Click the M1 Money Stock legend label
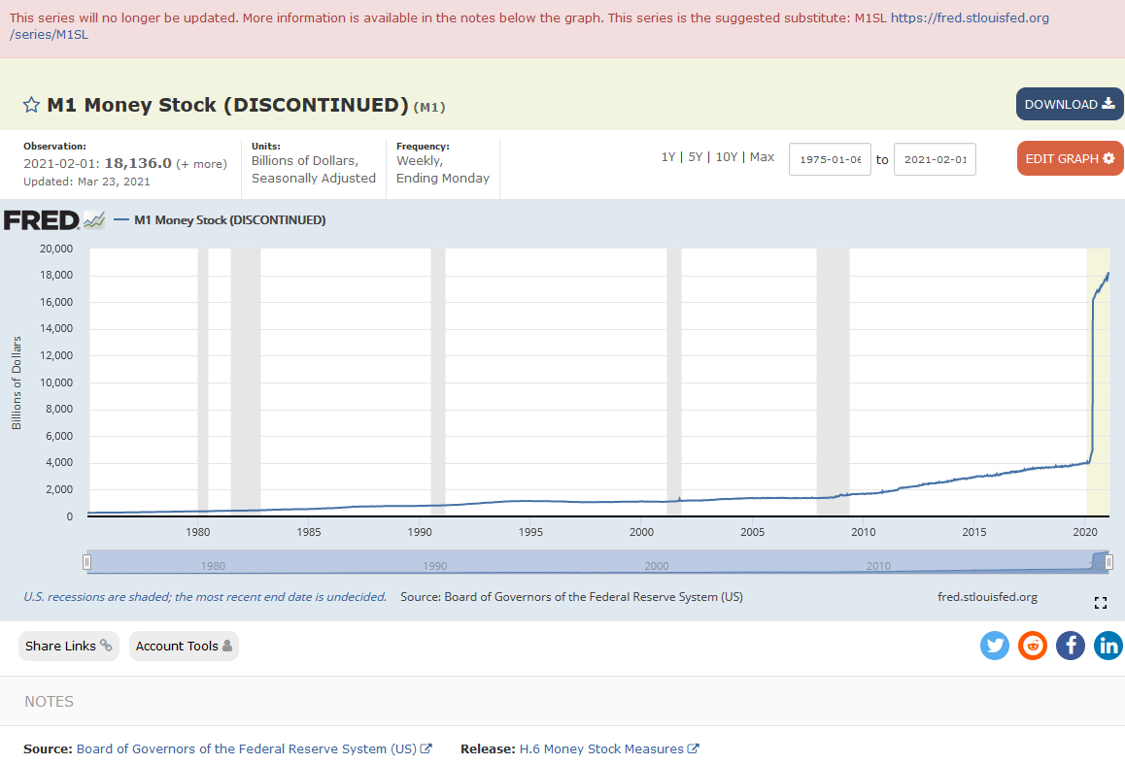The width and height of the screenshot is (1125, 764). (229, 220)
